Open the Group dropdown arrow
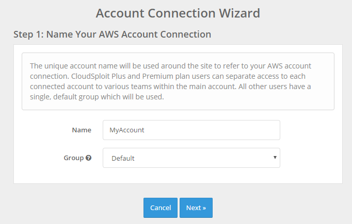 coord(275,158)
